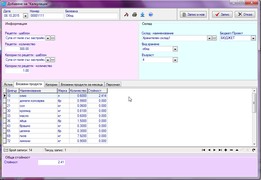Open help with the blue question mark icon
This screenshot has width=261, height=180.
point(151,15)
